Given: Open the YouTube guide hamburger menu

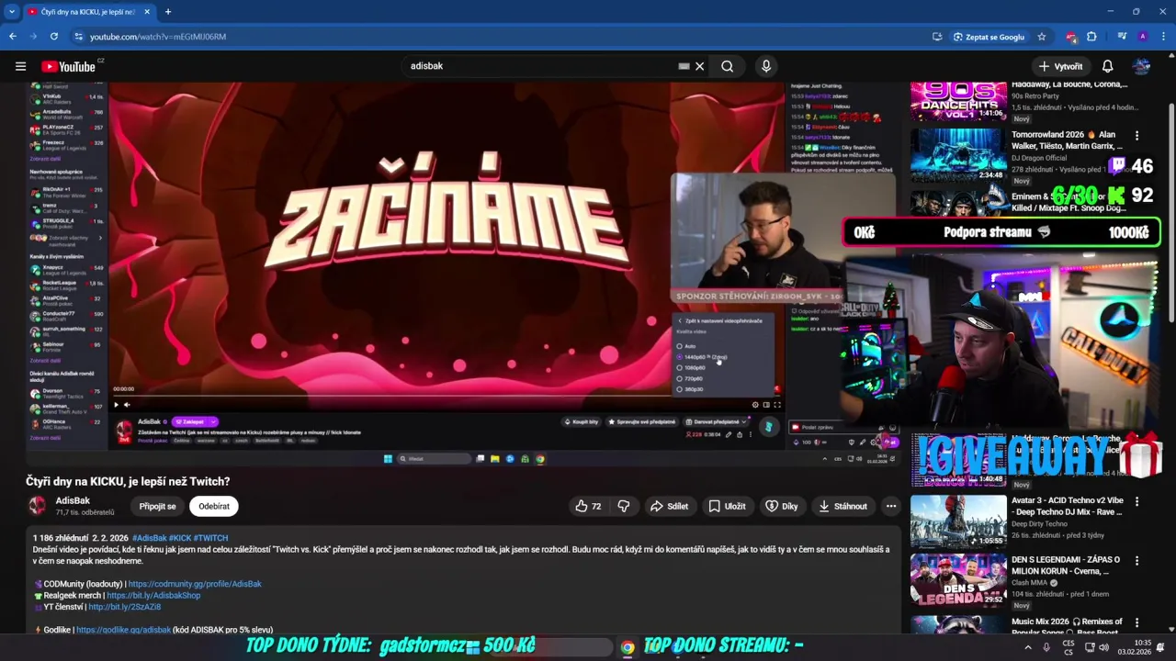Looking at the screenshot, I should click(x=20, y=66).
